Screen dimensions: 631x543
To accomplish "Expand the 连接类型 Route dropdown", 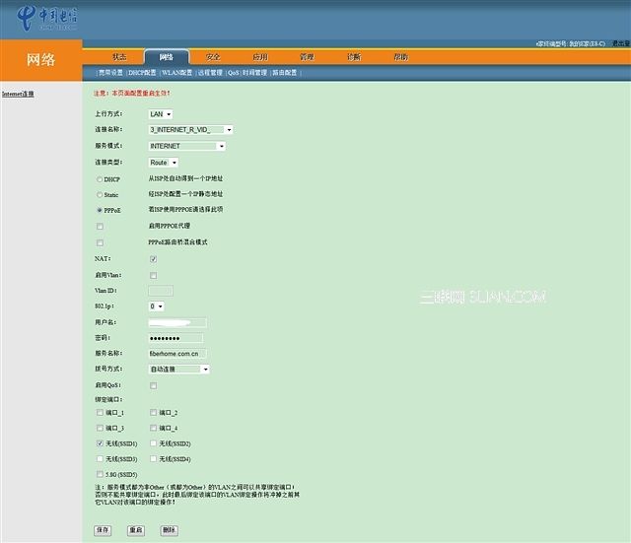I will [x=164, y=163].
